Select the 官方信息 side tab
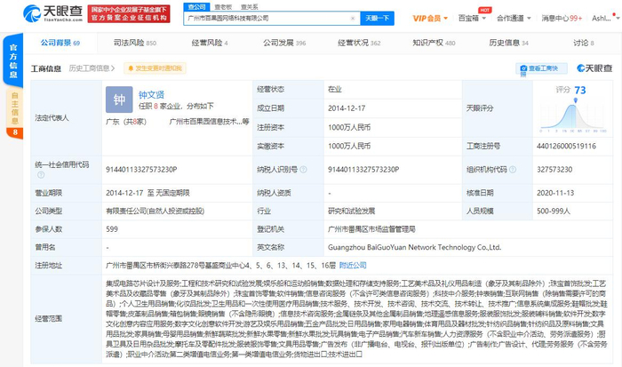The image size is (622, 367). pos(13,60)
